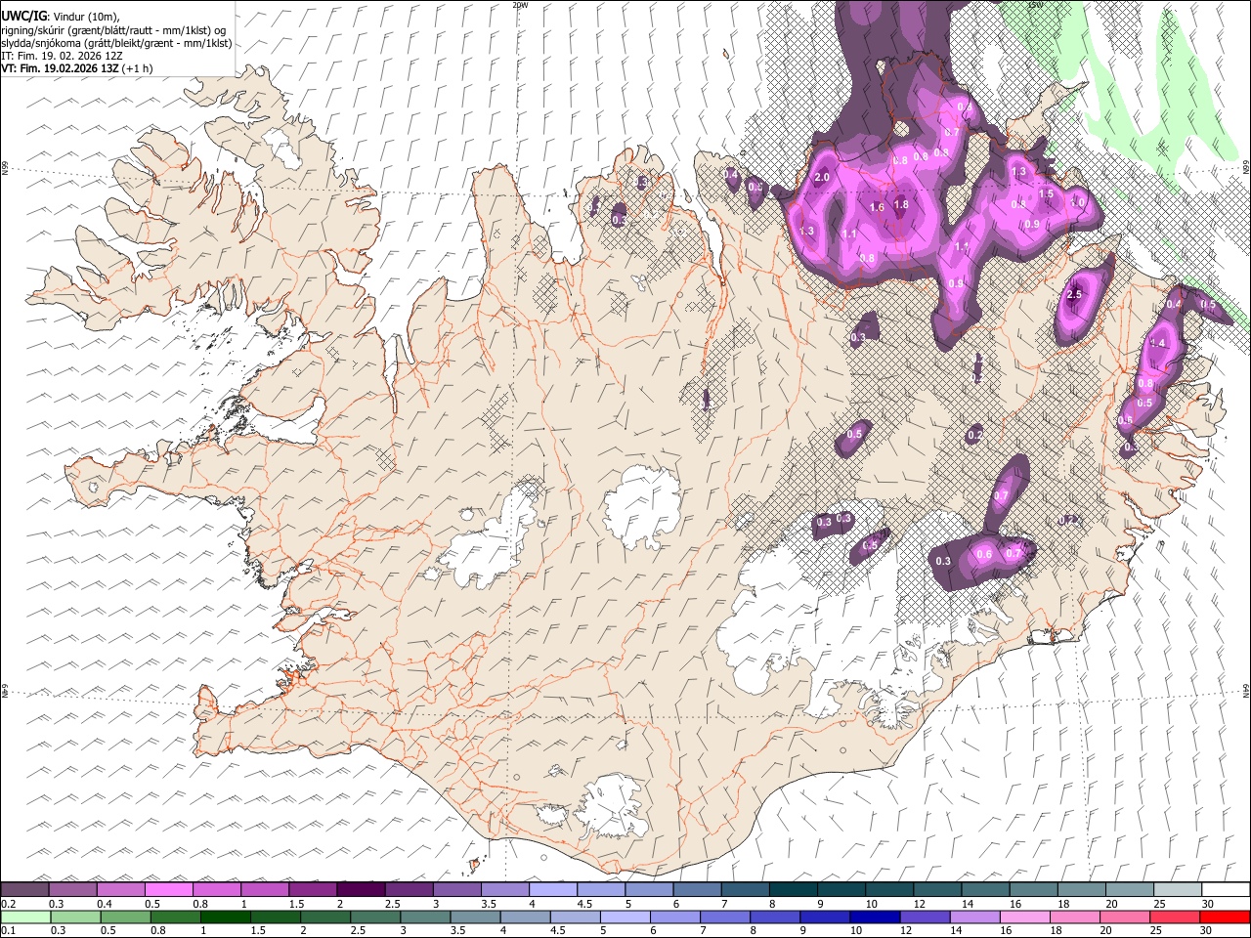1251x938 pixels.
Task: Select the 1.4 value on east coast
Action: click(1158, 343)
